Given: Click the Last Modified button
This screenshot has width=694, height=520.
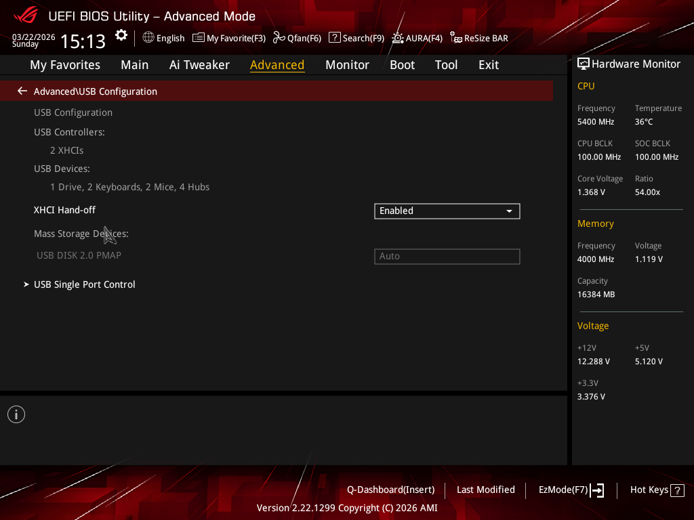Looking at the screenshot, I should [485, 490].
